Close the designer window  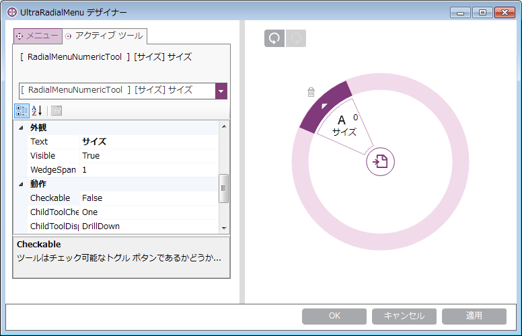point(505,13)
